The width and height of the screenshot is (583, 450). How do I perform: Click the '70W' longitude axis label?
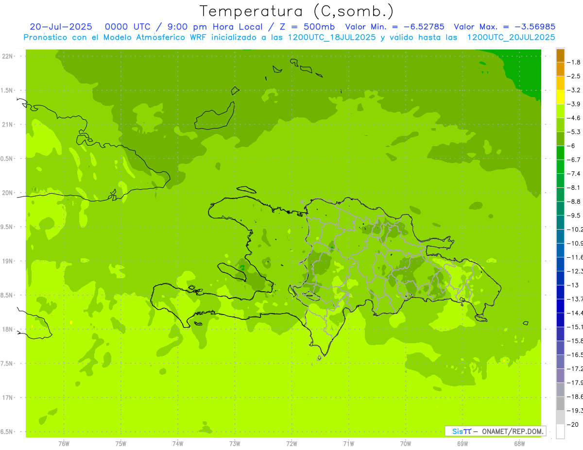click(405, 443)
